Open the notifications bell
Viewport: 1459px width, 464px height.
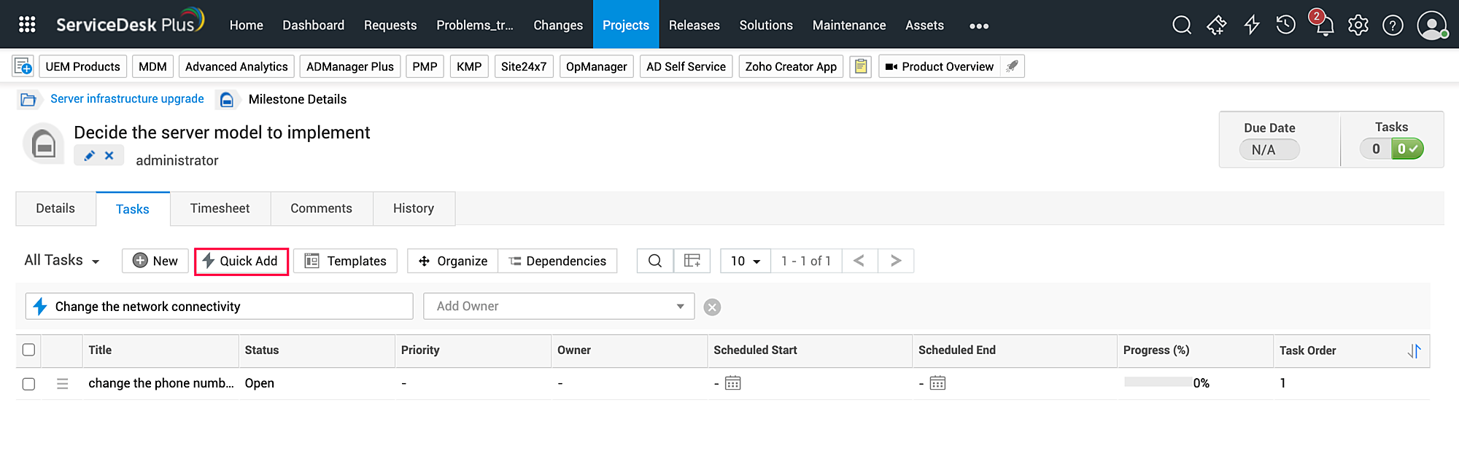pyautogui.click(x=1324, y=25)
